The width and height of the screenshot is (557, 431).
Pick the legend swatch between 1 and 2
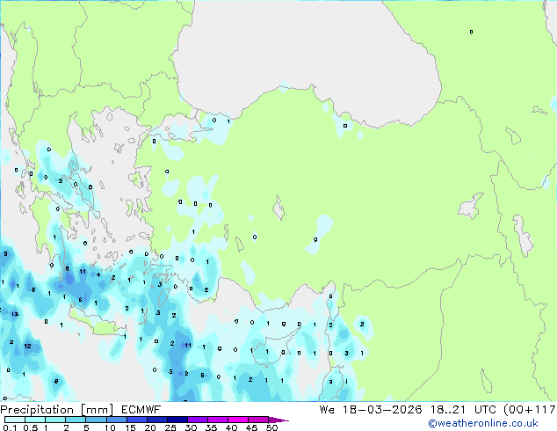pyautogui.click(x=55, y=420)
